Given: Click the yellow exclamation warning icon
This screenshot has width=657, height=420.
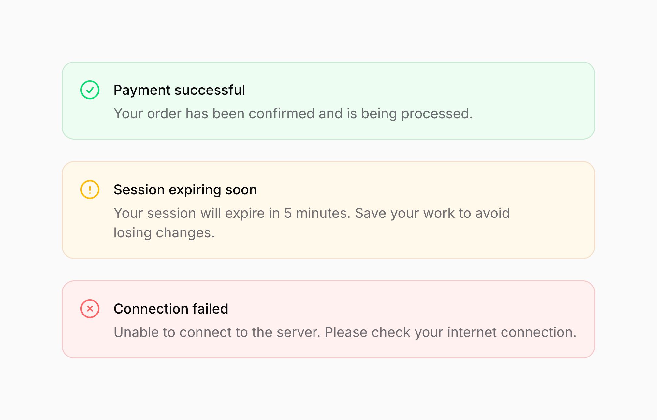Looking at the screenshot, I should 90,189.
